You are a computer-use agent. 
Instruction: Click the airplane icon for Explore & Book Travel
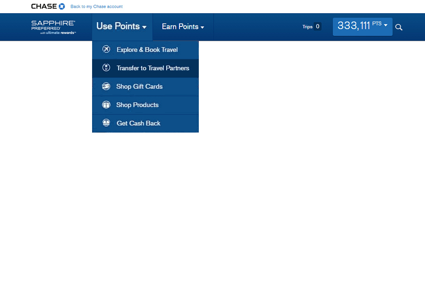tap(106, 50)
